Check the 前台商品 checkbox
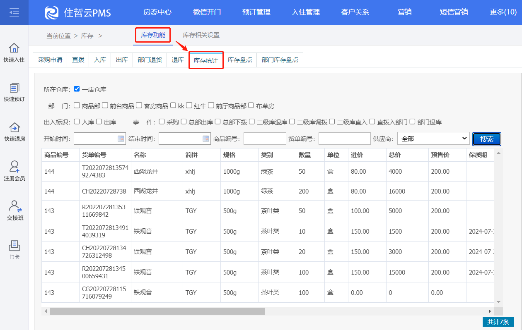Image resolution: width=522 pixels, height=330 pixels. click(x=105, y=105)
